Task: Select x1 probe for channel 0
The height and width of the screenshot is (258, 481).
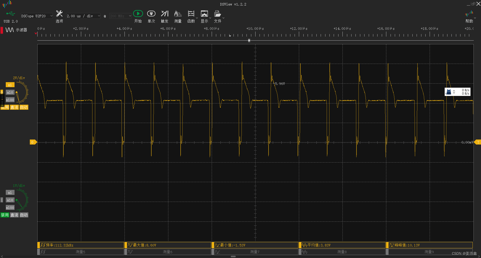Action: point(10,85)
